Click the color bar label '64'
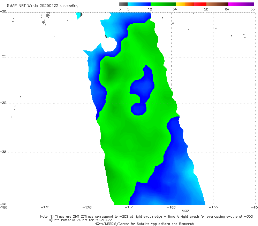The image size is (258, 226). (227, 9)
